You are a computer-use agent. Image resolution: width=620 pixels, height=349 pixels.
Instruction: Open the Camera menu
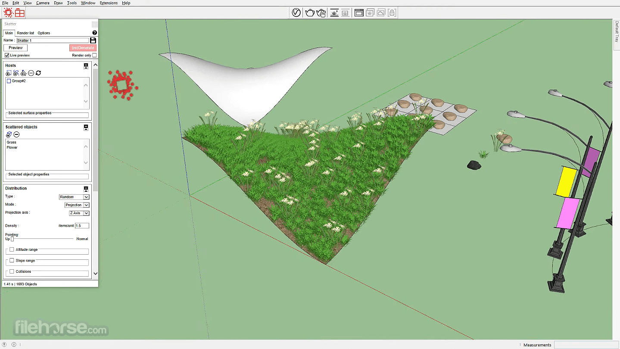[43, 3]
